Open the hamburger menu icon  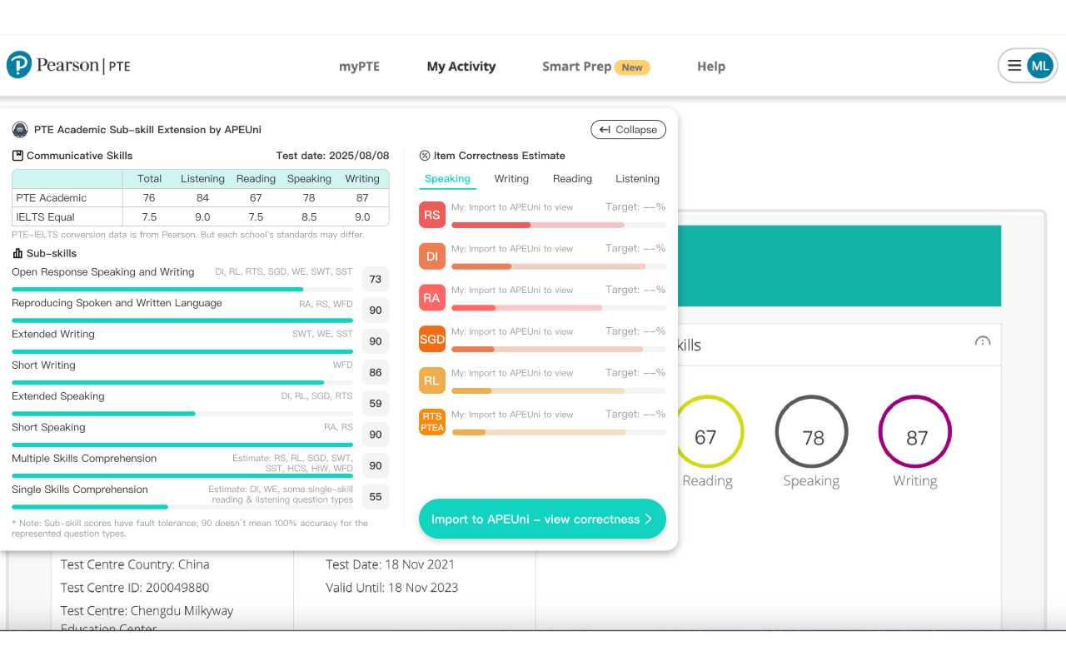1014,66
